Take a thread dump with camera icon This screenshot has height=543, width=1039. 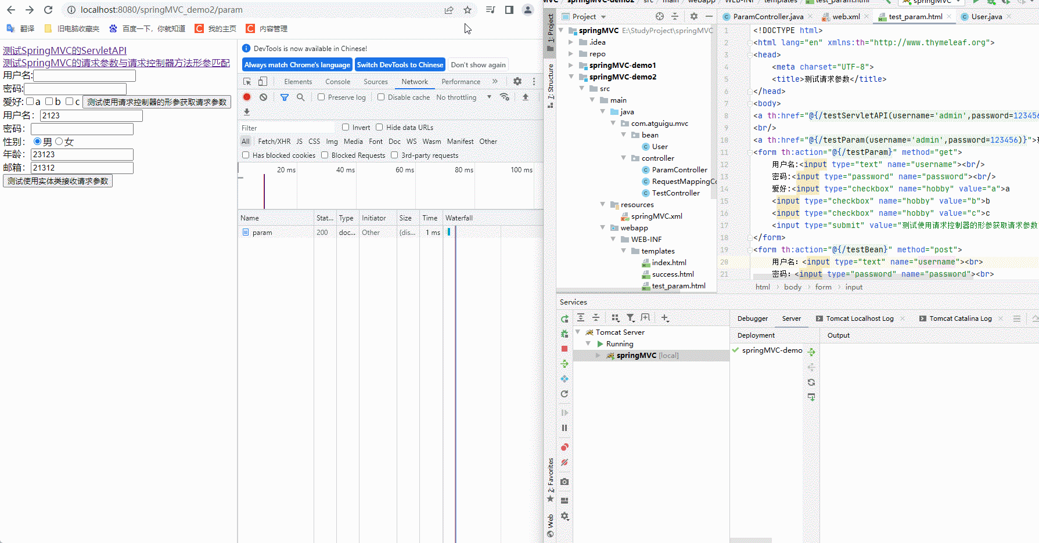565,482
